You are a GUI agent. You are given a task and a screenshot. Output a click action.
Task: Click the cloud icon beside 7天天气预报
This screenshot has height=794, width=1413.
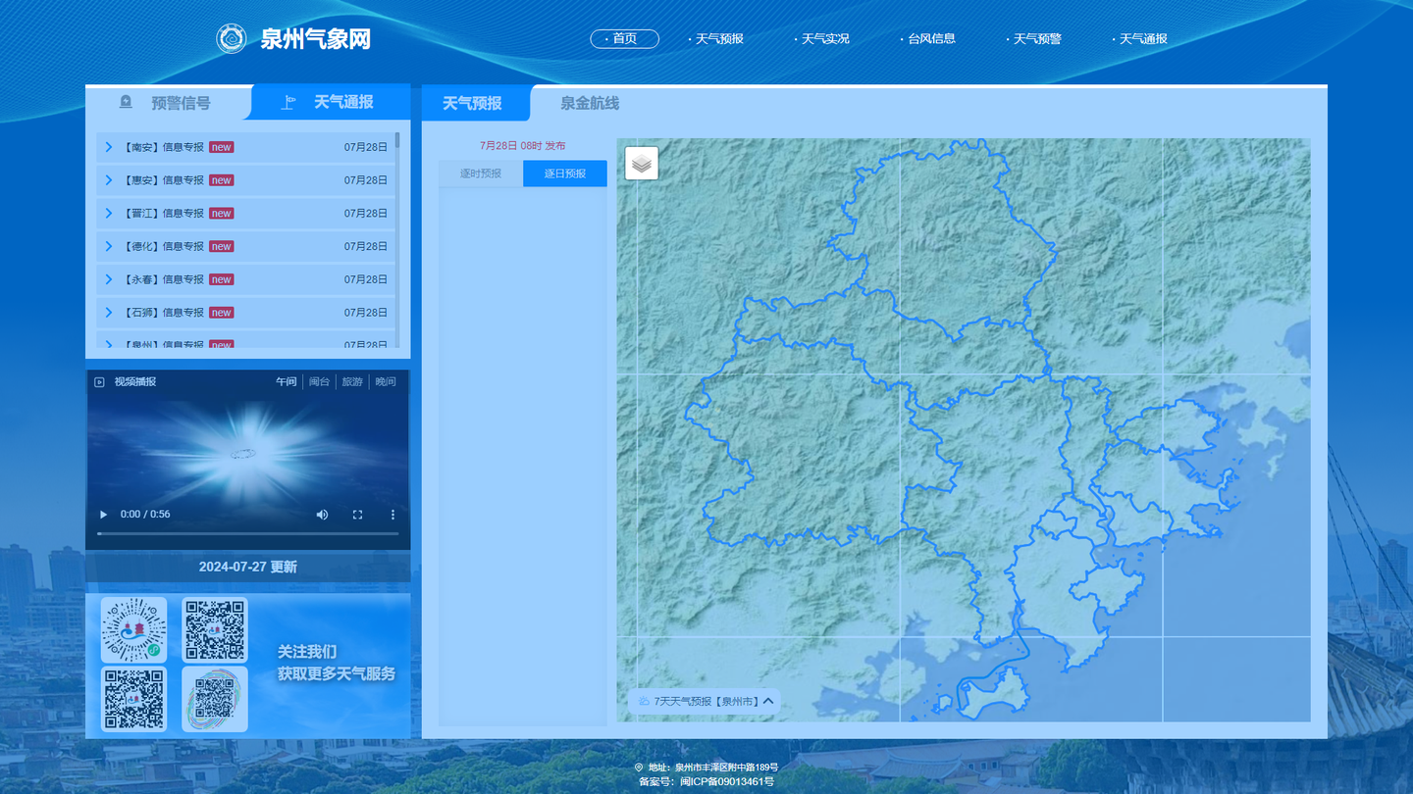(x=644, y=702)
